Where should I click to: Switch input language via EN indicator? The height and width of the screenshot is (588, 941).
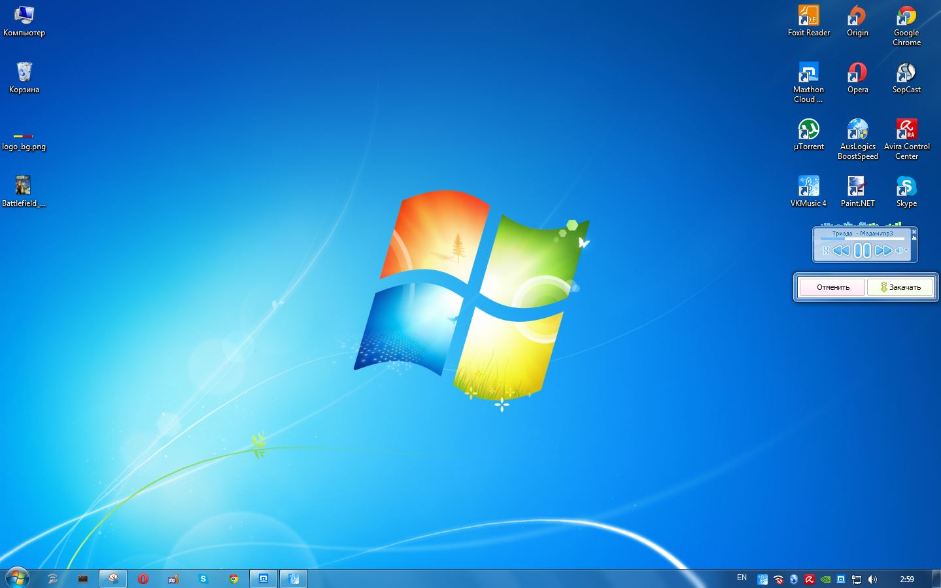[x=742, y=578]
